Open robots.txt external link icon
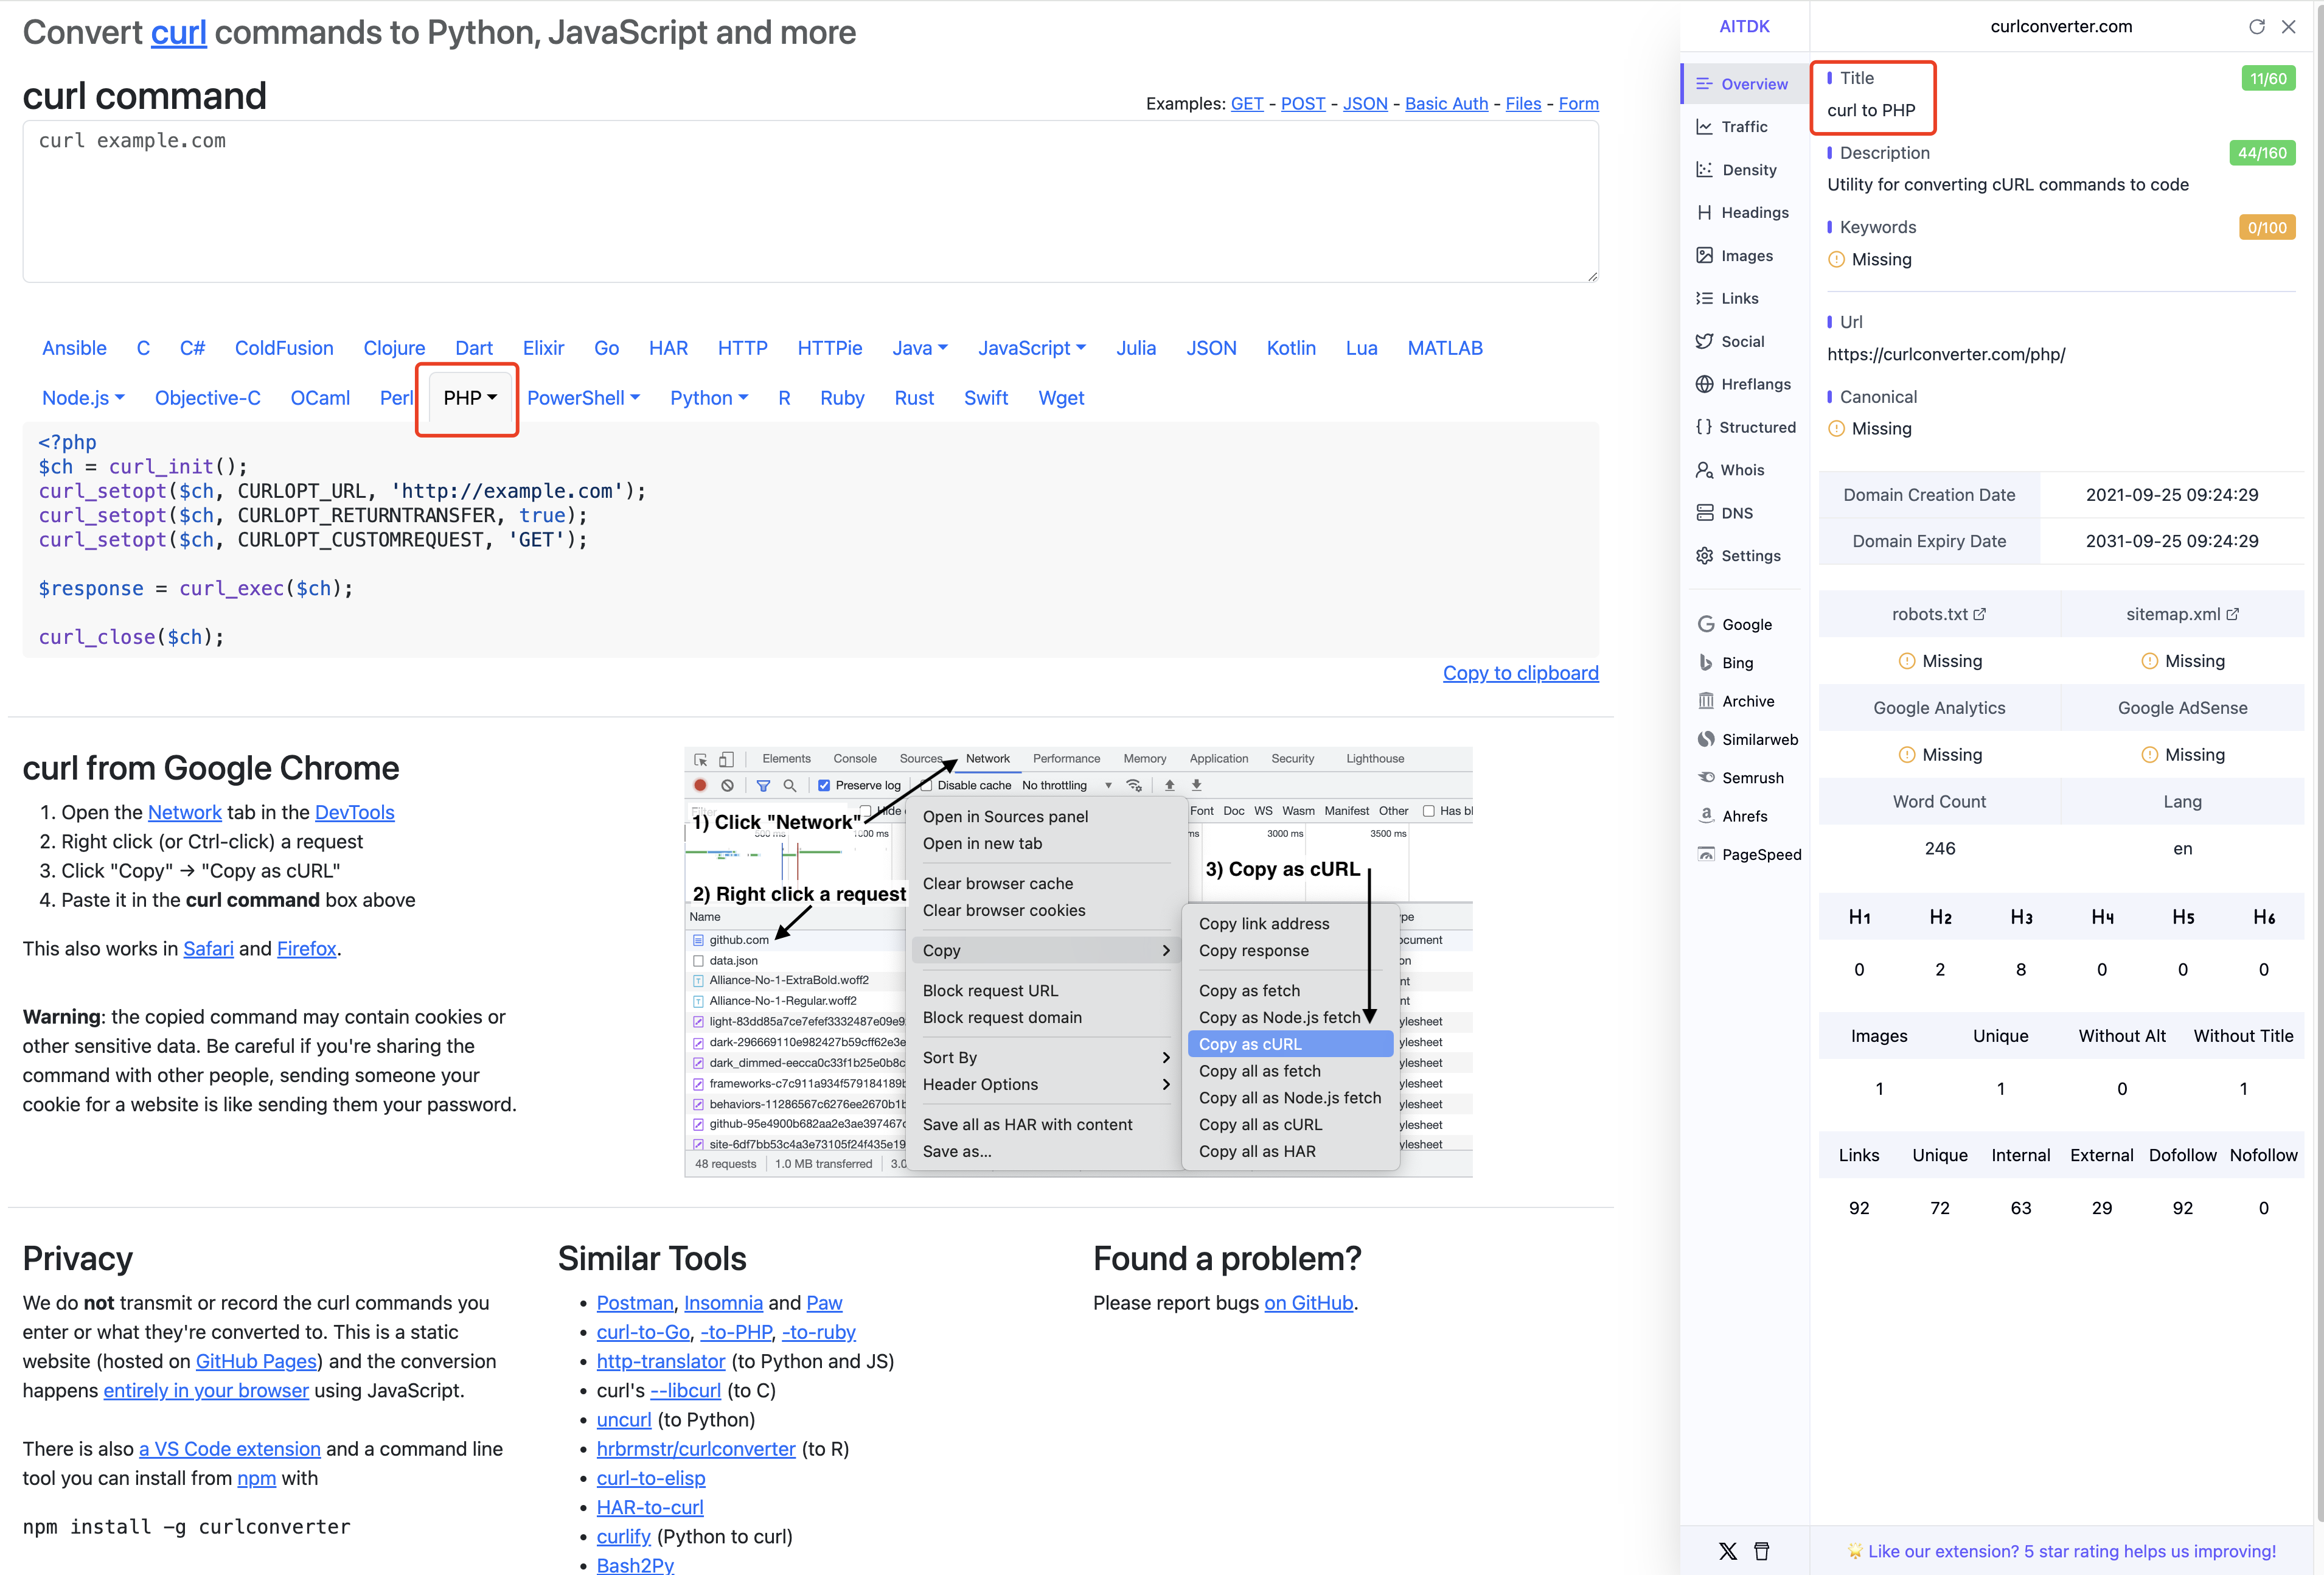 pyautogui.click(x=1979, y=615)
